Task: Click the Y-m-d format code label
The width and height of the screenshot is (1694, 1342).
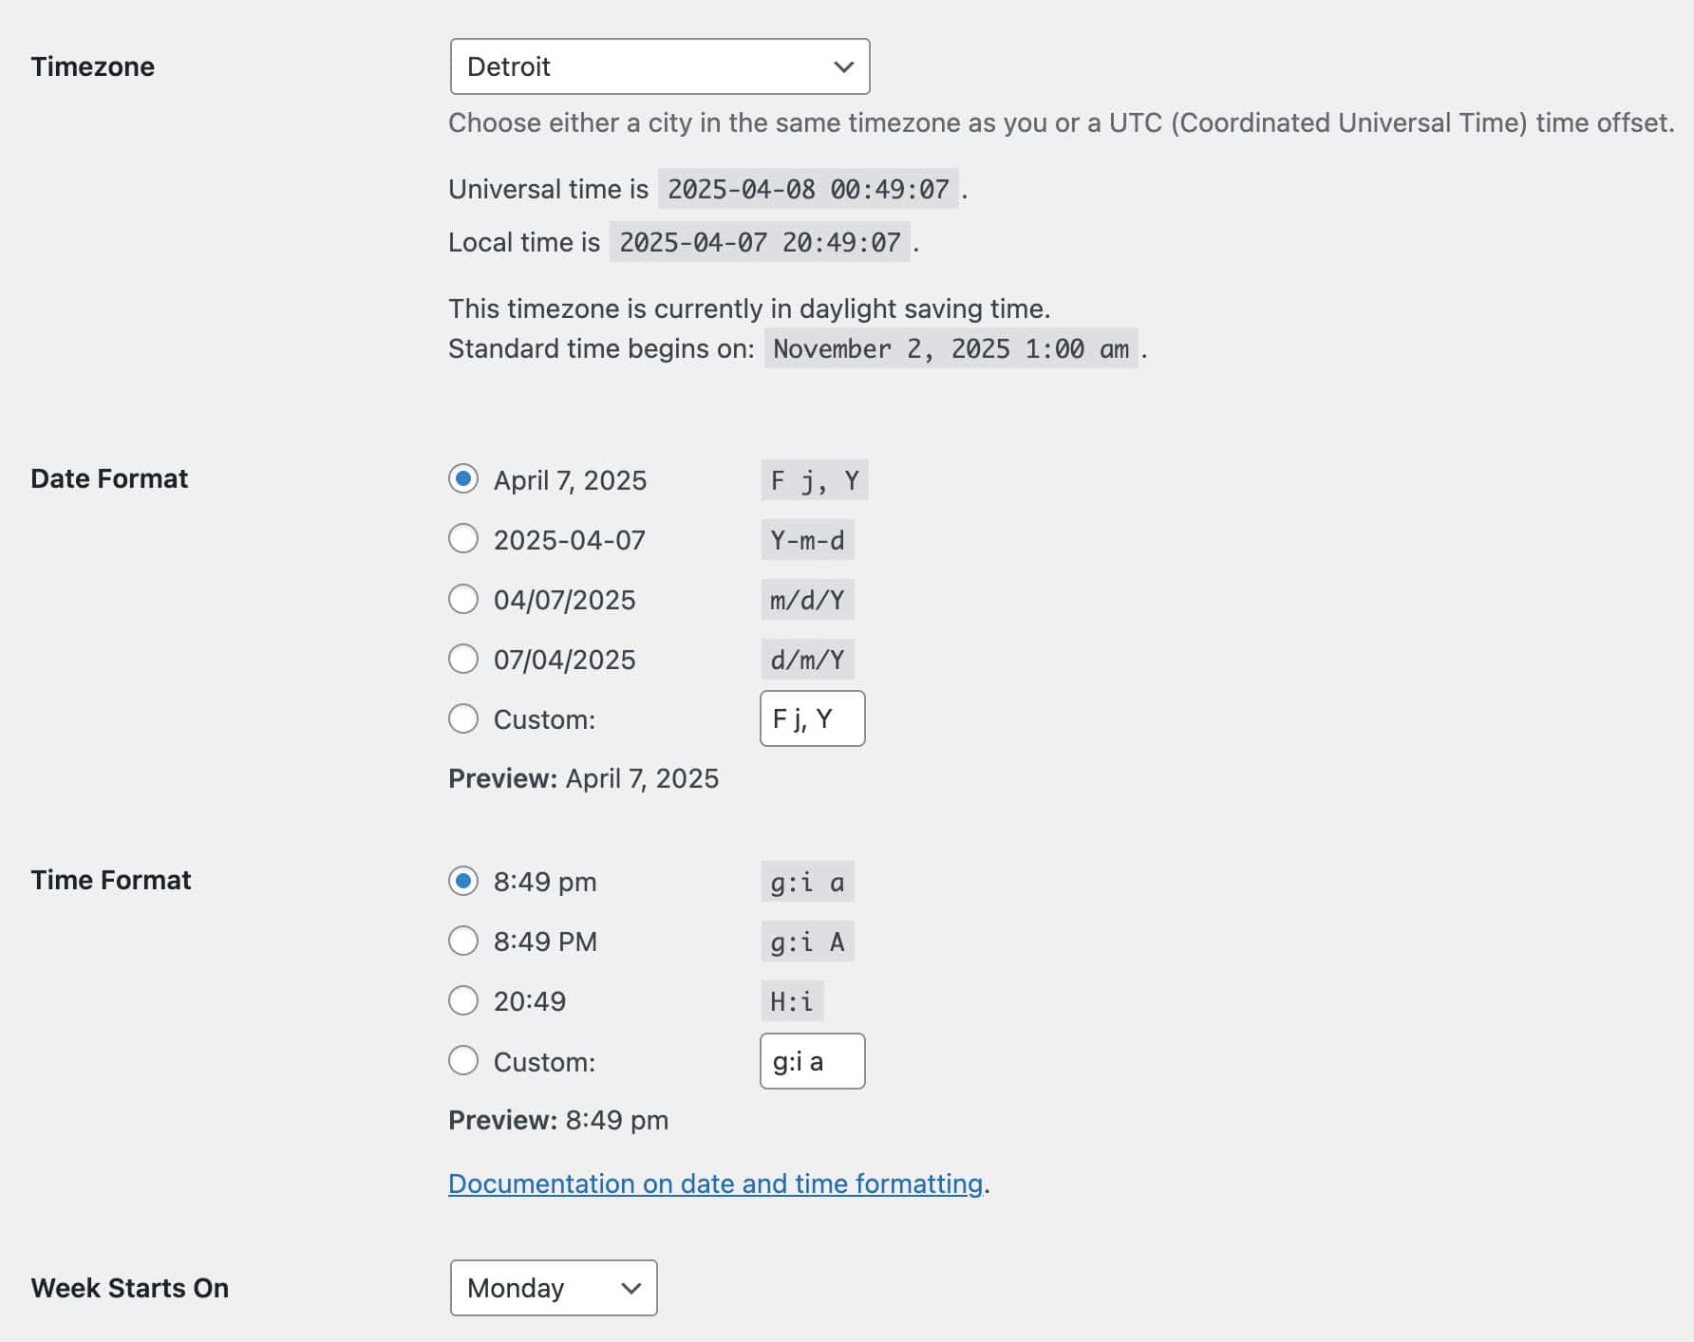Action: pos(807,540)
